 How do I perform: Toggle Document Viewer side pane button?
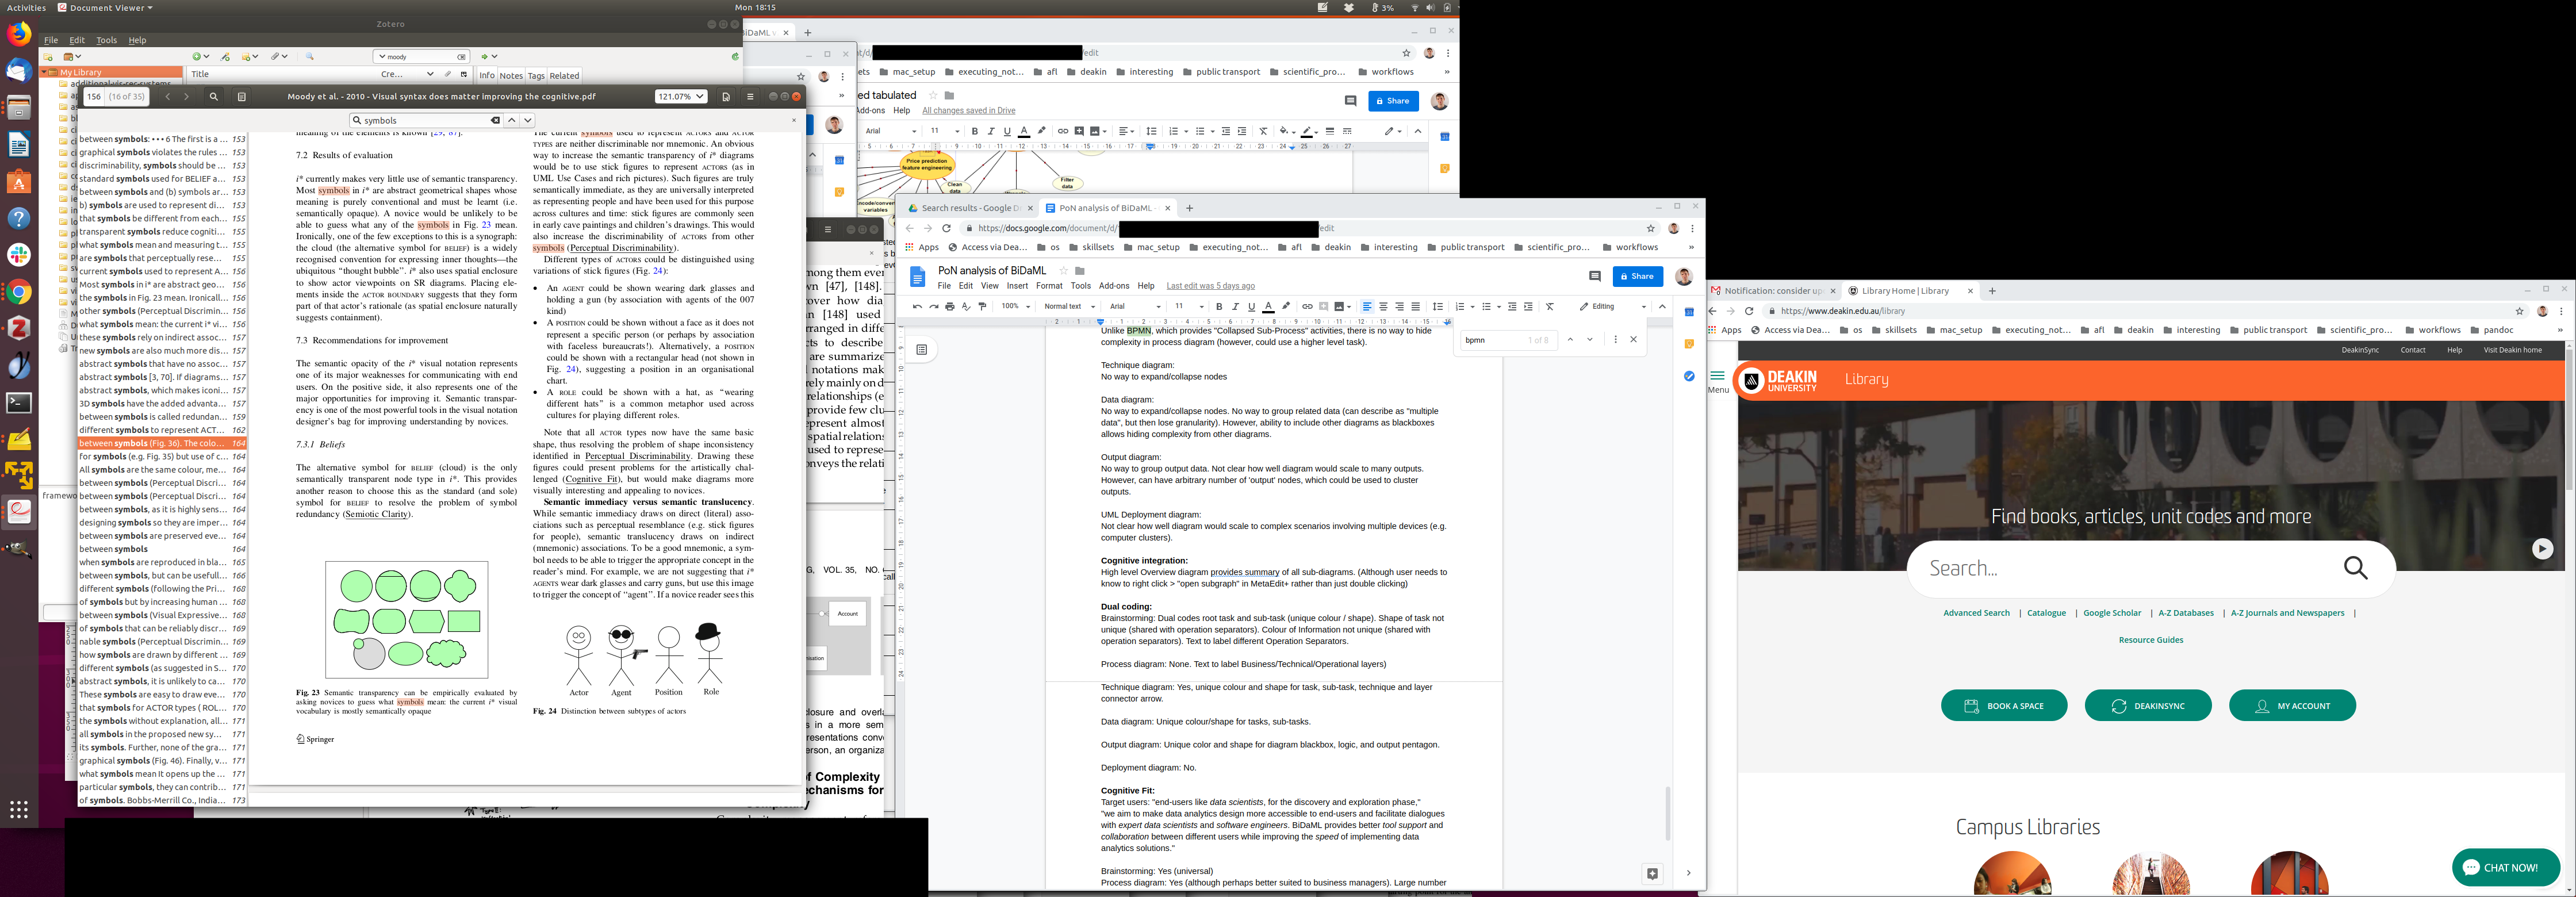(241, 97)
